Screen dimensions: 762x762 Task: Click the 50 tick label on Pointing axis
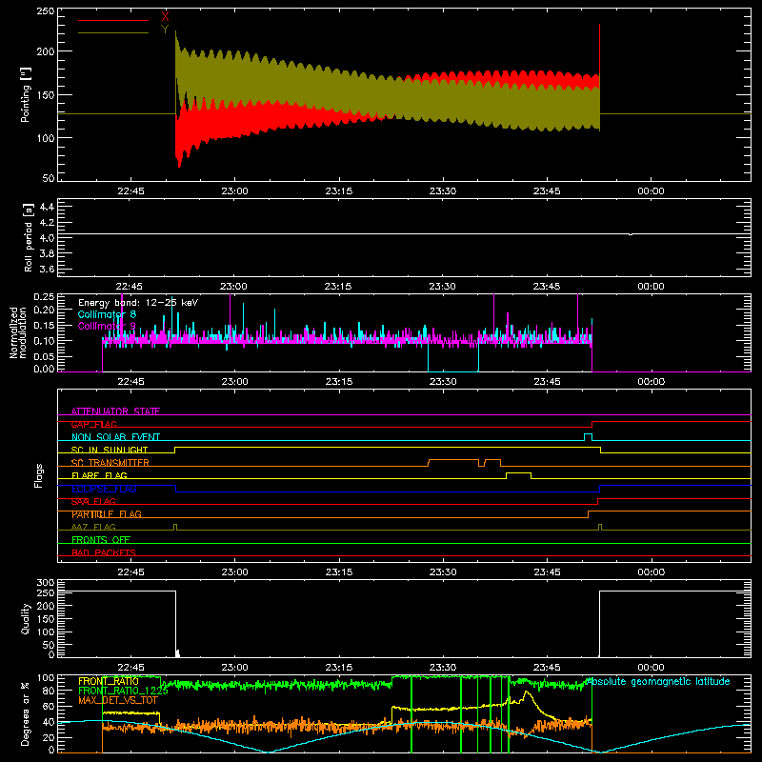click(49, 178)
